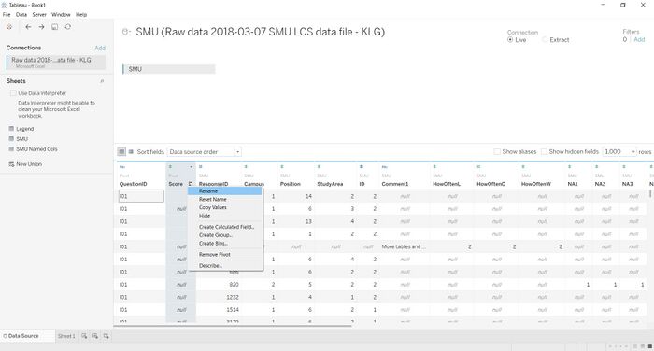Click the string type icon above Comment1
The width and height of the screenshot is (654, 351).
coord(384,167)
